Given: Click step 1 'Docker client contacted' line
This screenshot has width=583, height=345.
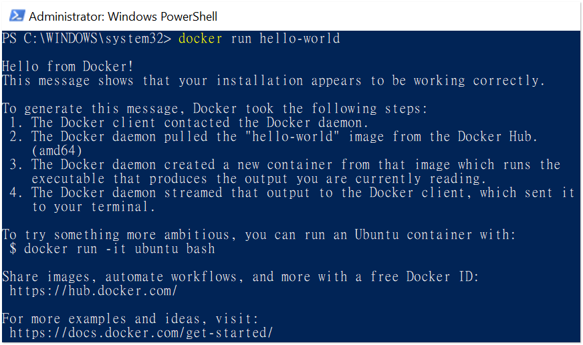Looking at the screenshot, I should point(189,122).
